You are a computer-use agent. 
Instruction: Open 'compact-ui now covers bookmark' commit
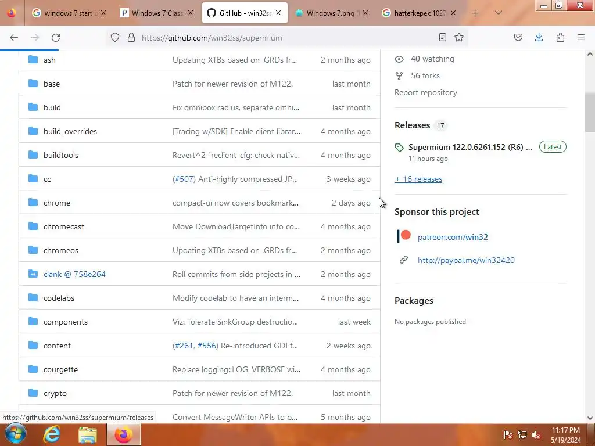[235, 203]
